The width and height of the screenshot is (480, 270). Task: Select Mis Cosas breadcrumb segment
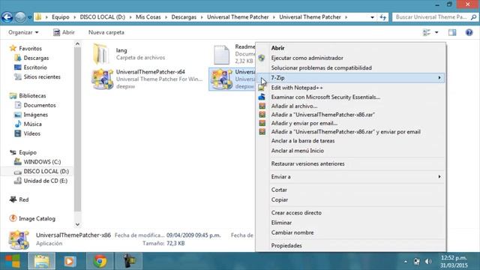[148, 17]
